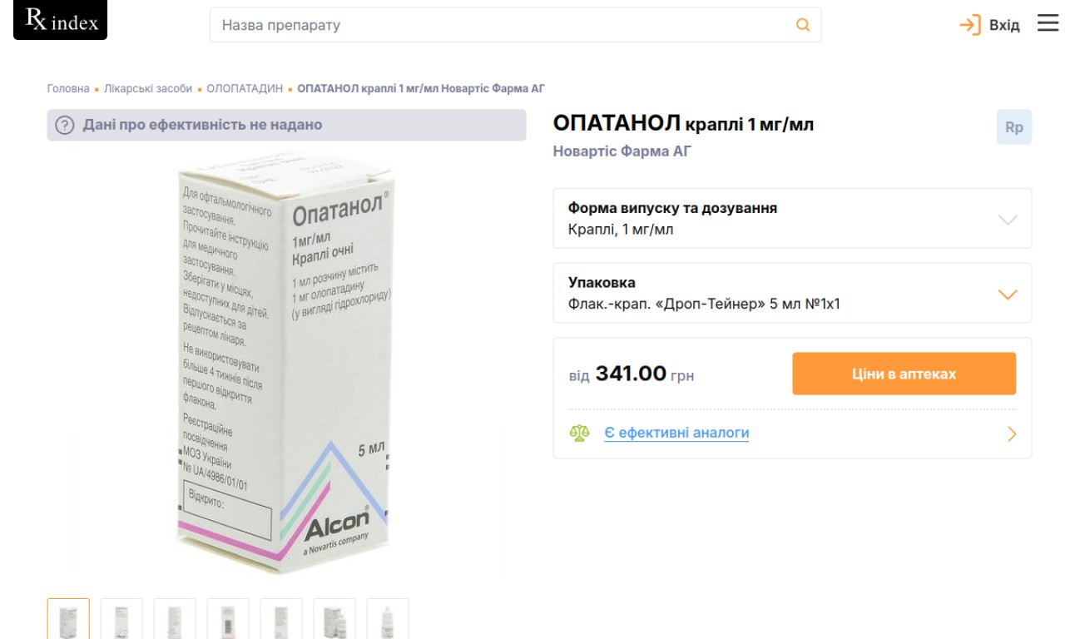The height and width of the screenshot is (639, 1065).
Task: Open Є ефективні аналоги link
Action: point(676,433)
